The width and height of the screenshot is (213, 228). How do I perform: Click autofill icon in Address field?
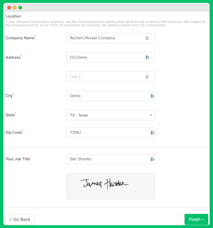pos(147,57)
